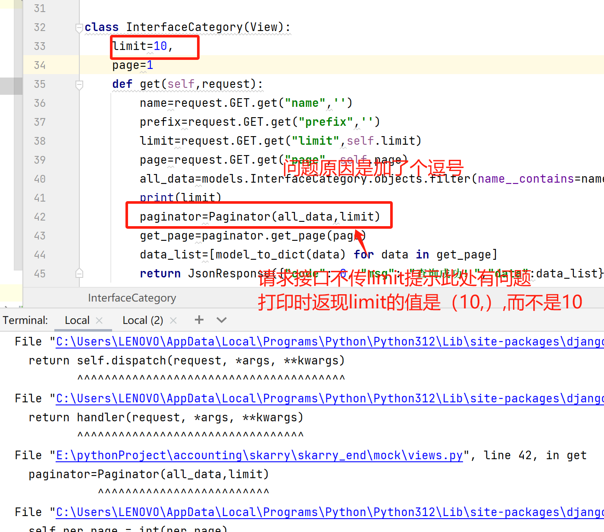This screenshot has width=604, height=532.
Task: Click gutter line number 44
Action: click(40, 255)
